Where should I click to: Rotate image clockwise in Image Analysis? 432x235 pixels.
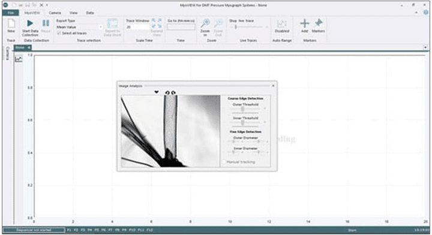pos(173,93)
